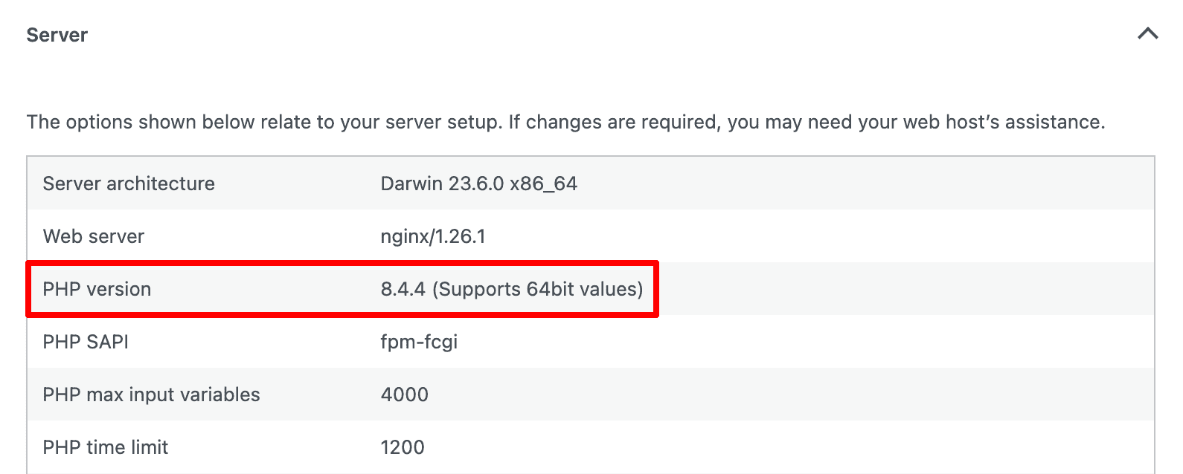Select the fpm-fcgi value
This screenshot has width=1183, height=474.
point(419,342)
